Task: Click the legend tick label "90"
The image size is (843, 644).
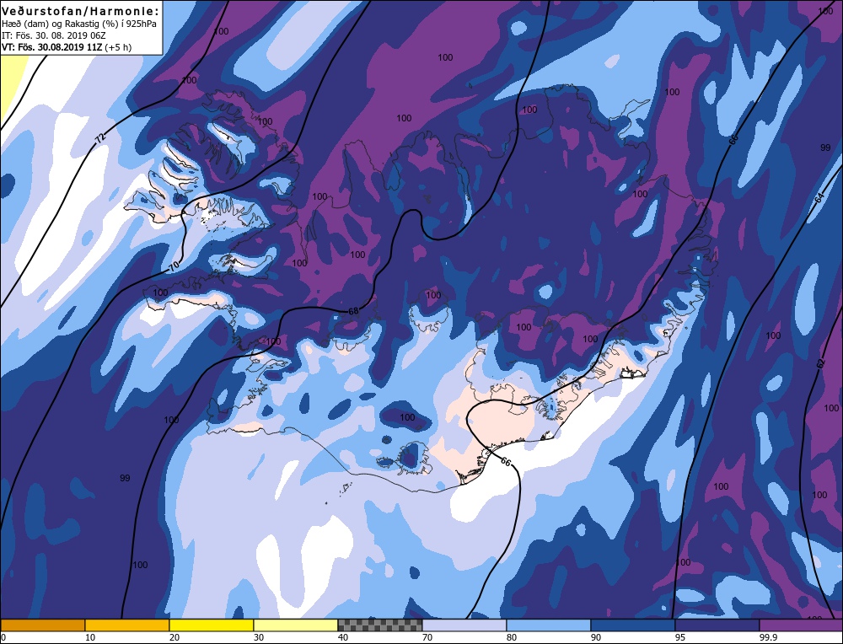Action: tap(596, 637)
